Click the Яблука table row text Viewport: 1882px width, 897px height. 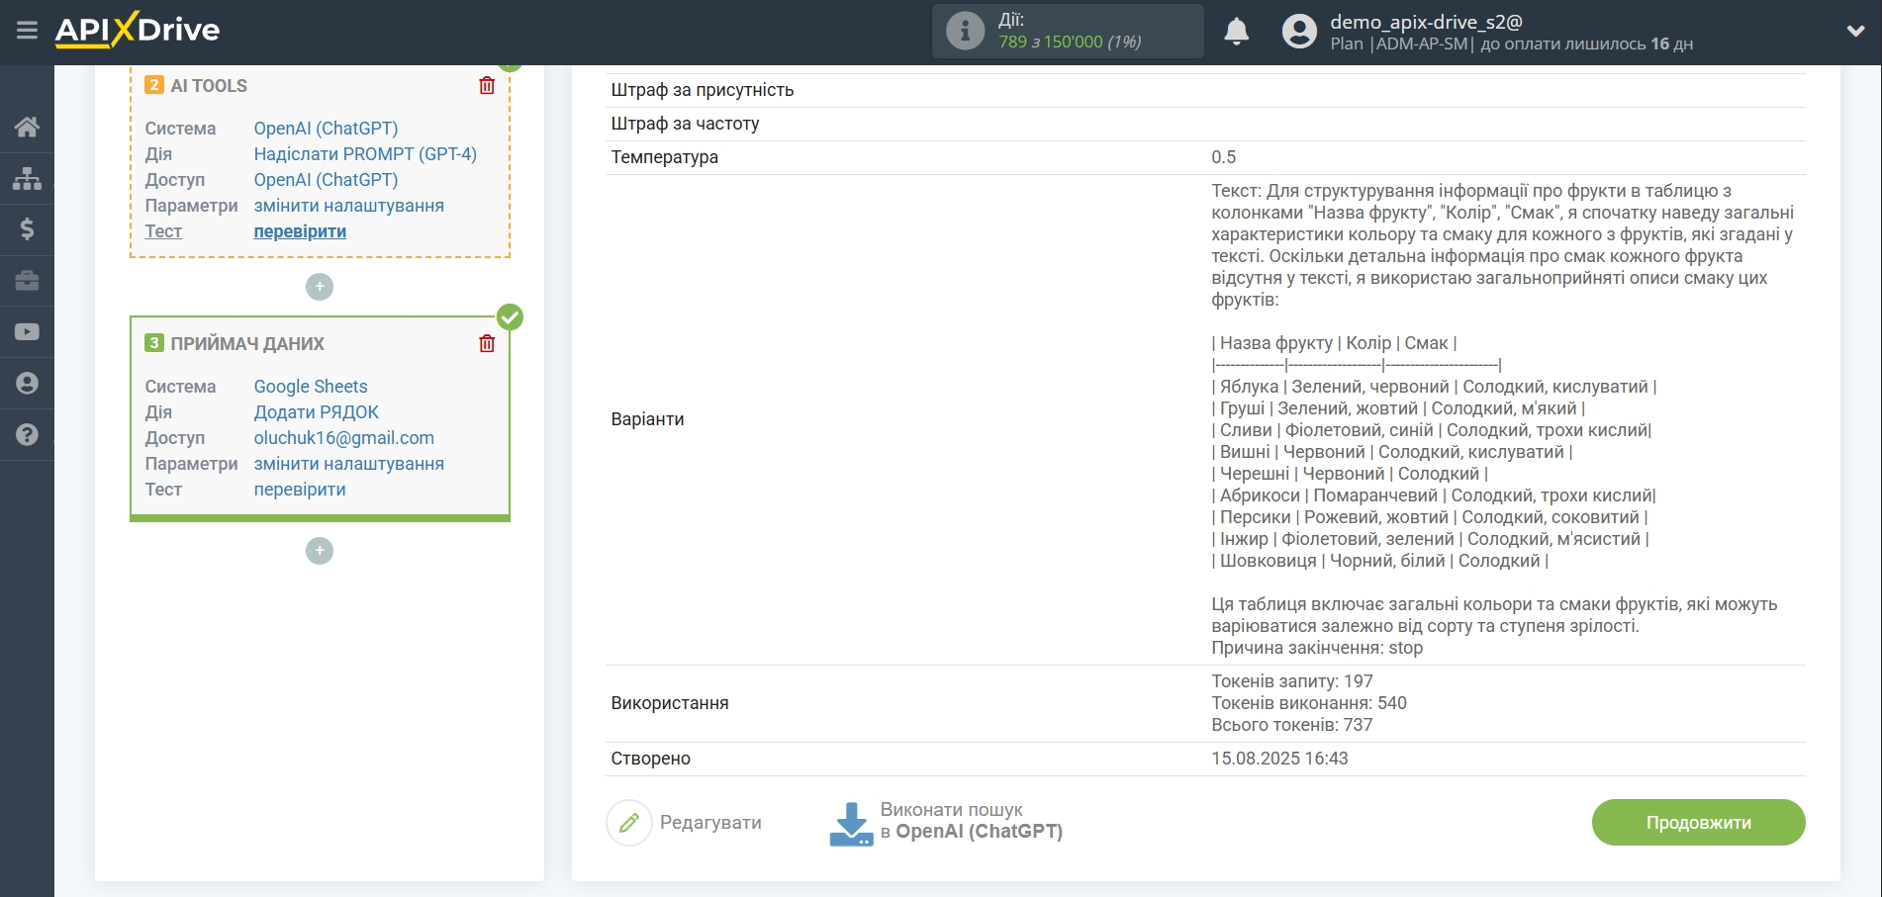tap(1434, 387)
